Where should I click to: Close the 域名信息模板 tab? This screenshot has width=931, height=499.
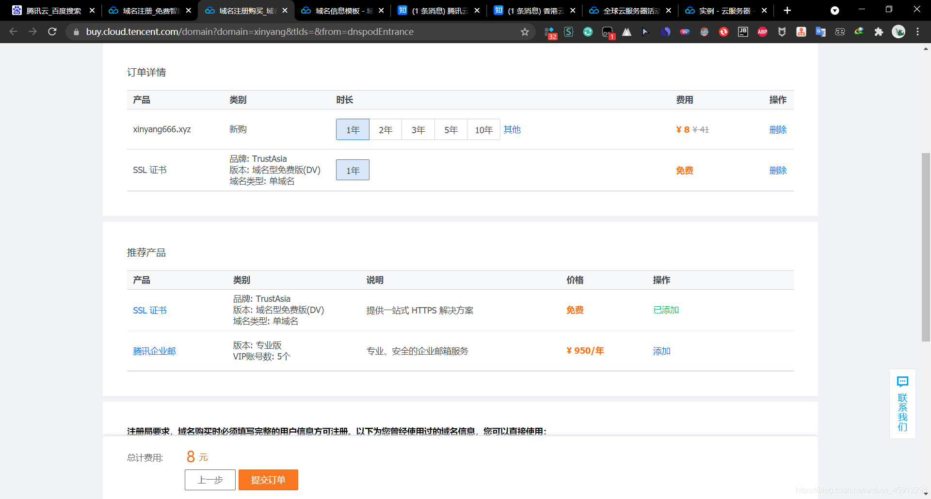(x=381, y=11)
